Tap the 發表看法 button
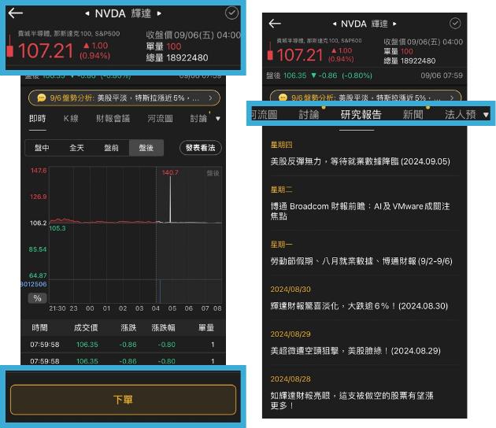Screen dimensions: 496x428 [x=200, y=148]
